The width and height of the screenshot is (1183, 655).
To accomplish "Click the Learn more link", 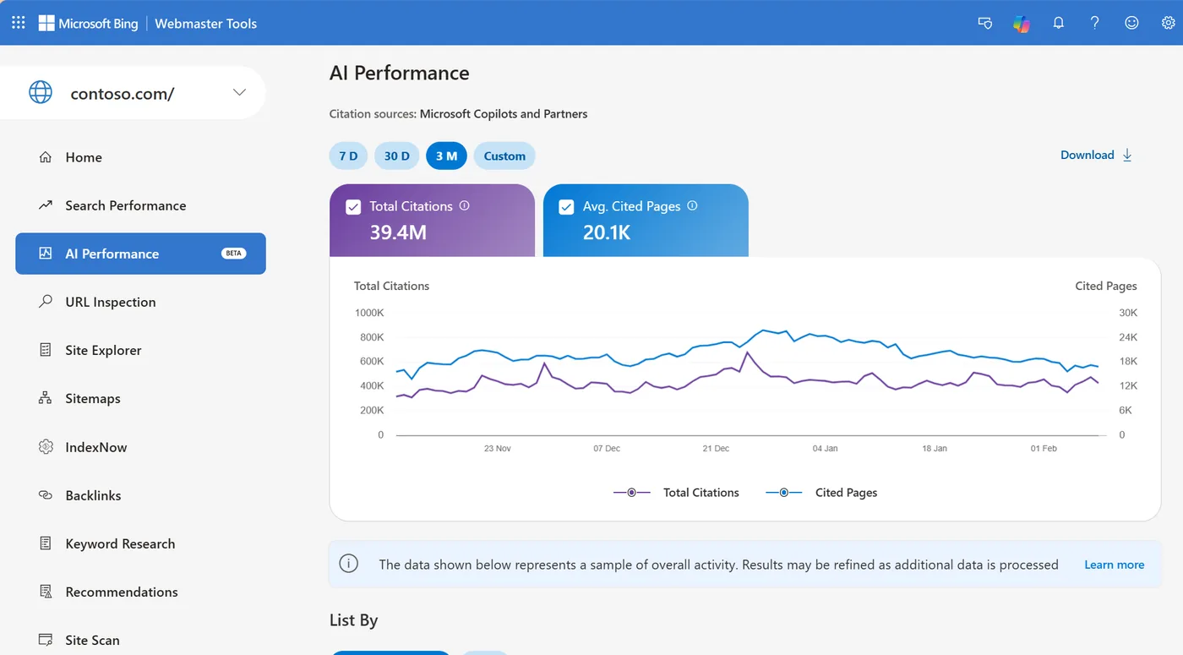I will click(1115, 565).
